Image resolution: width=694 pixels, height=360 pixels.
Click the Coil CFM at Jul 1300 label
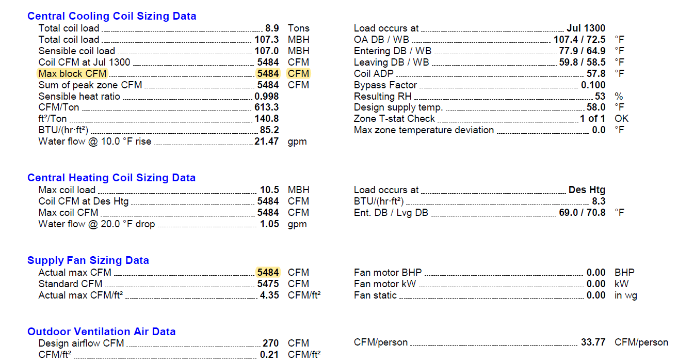click(x=85, y=62)
